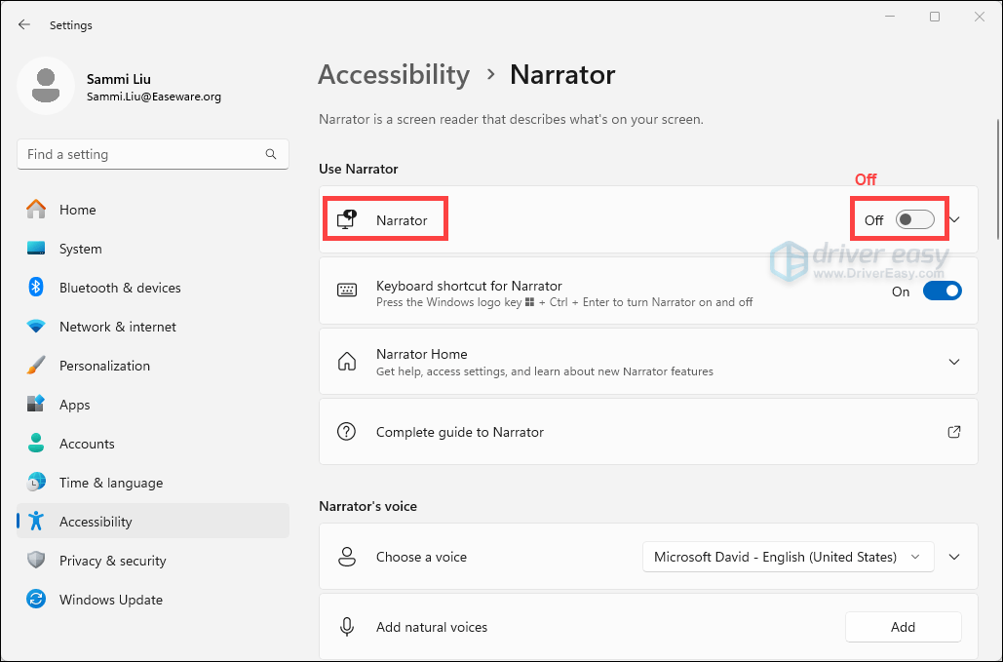Expand the Choose a voice chevron
1003x662 pixels.
click(954, 557)
